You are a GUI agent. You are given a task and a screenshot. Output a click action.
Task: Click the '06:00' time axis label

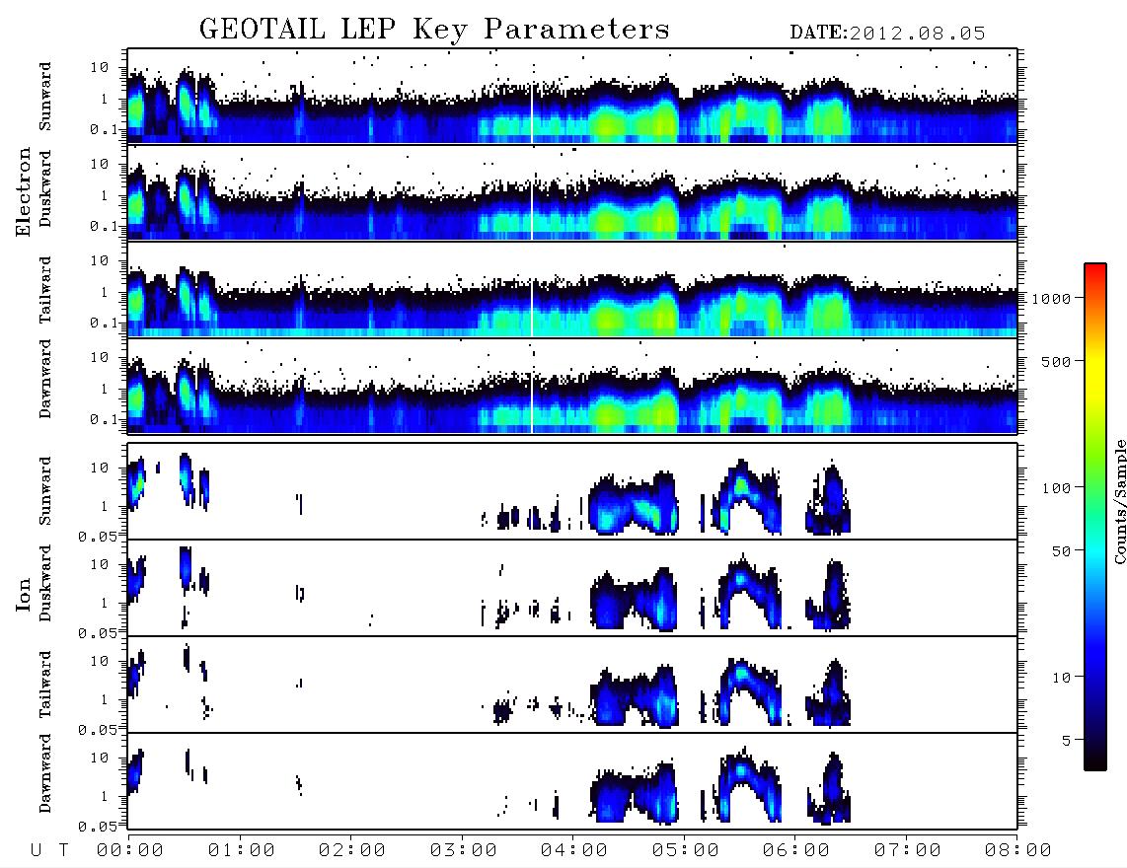(796, 851)
